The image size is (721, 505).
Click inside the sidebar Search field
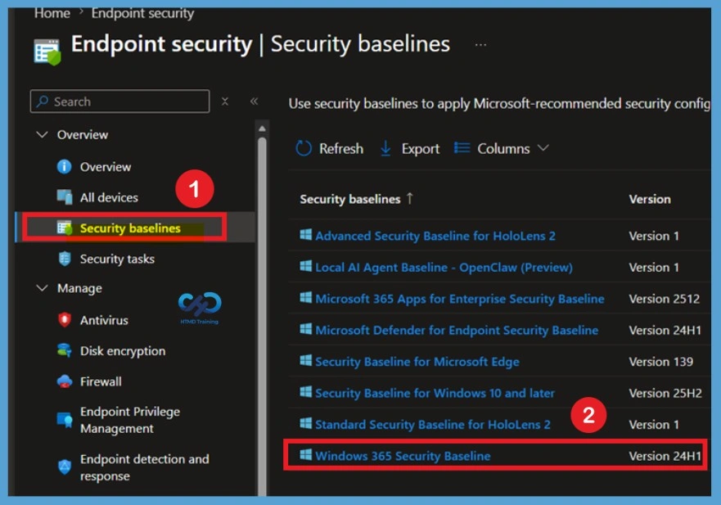click(x=120, y=101)
